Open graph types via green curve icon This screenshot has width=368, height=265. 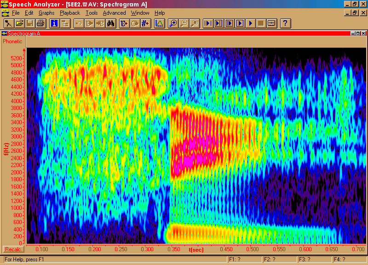[159, 23]
